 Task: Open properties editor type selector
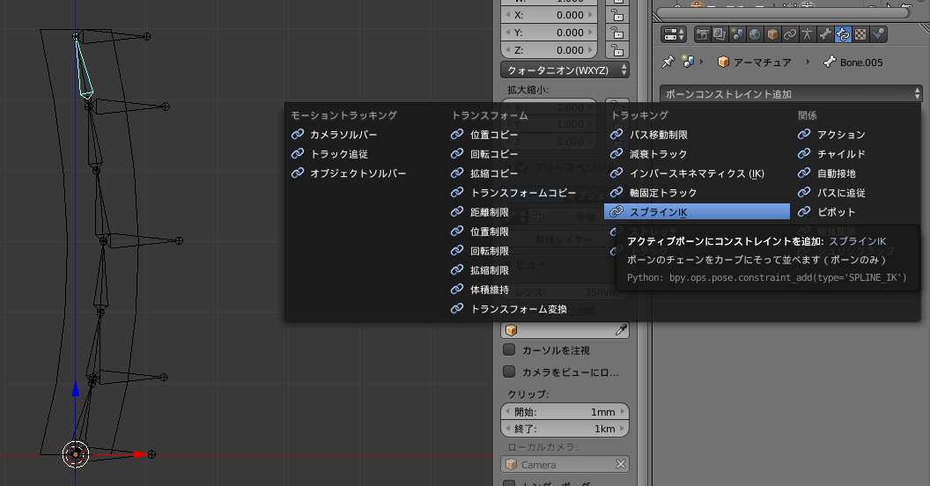674,34
